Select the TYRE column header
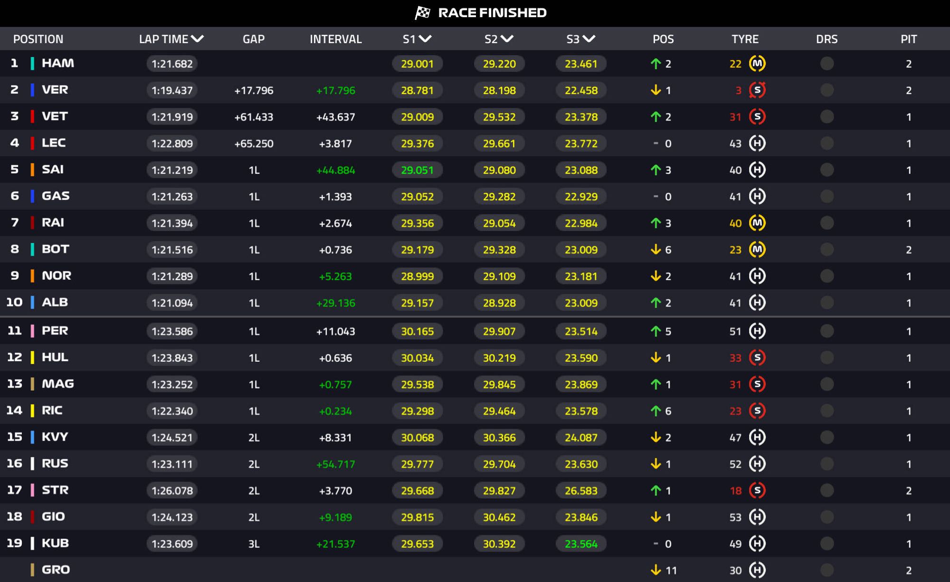The height and width of the screenshot is (582, 950). tap(745, 39)
